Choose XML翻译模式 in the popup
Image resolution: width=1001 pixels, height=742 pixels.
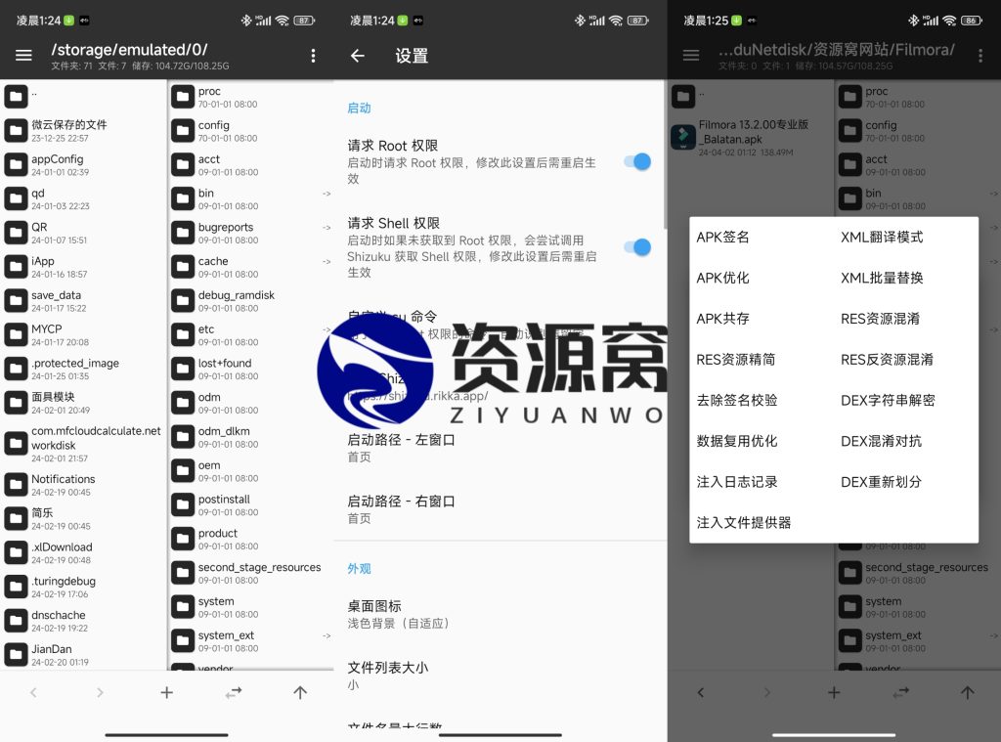coord(882,237)
